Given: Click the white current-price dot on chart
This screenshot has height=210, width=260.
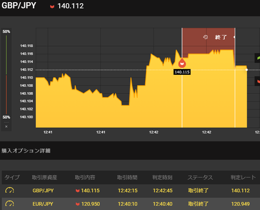Looking at the screenshot, I should (246, 70).
